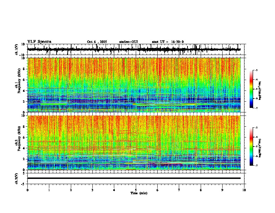Select the "start UT = 16:30: 0" text

(x=168, y=42)
